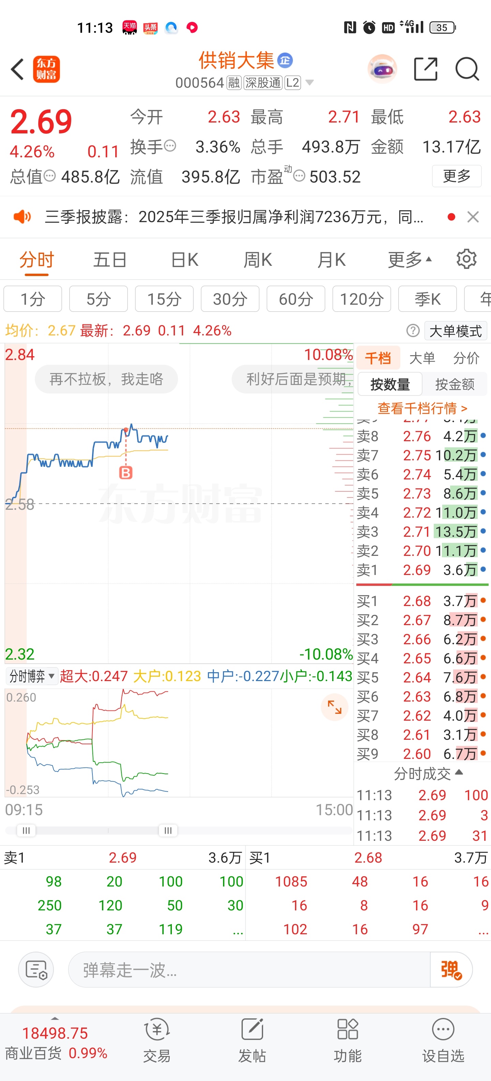Screen dimensions: 491x1081
Task: Open chart settings gear icon
Action: [466, 259]
